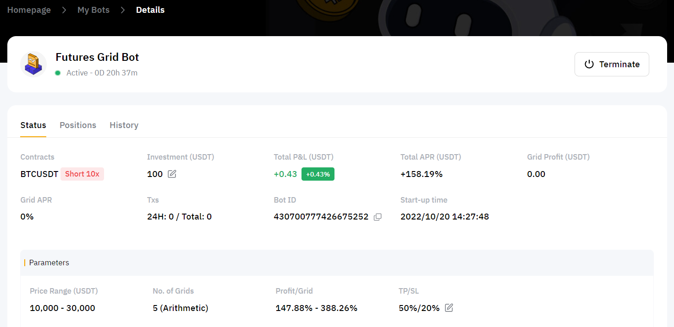
Task: Copy the Bot ID with copy icon
Action: [378, 217]
